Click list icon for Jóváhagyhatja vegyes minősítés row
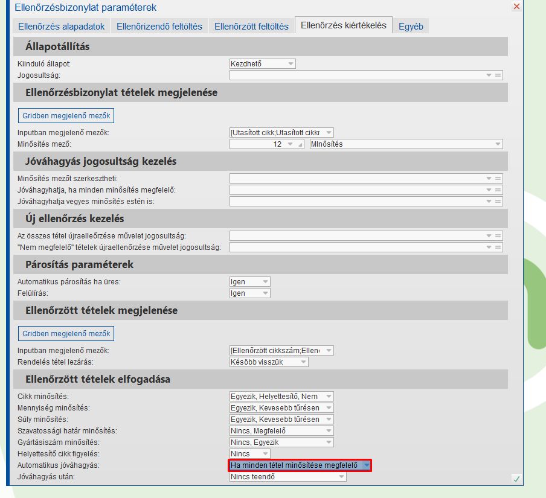This screenshot has height=498, width=546. [x=498, y=202]
